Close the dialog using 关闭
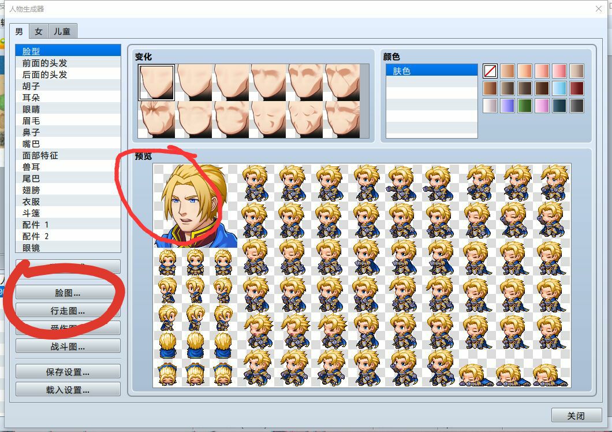 [x=576, y=416]
